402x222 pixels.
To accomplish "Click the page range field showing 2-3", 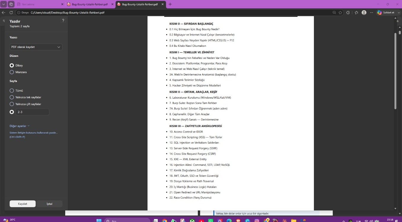I will coord(32,112).
